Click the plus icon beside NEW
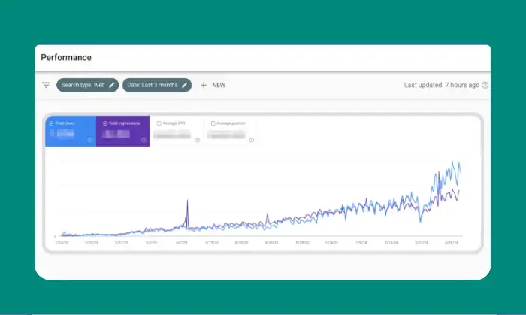 pyautogui.click(x=204, y=85)
